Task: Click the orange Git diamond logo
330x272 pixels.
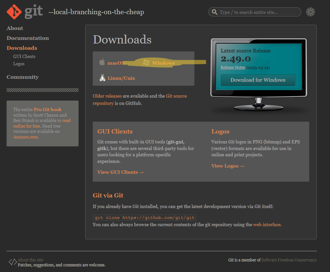Action: pos(14,12)
